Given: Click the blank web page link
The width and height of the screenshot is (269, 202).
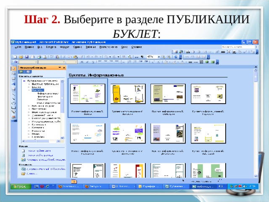Looking at the screenshot, I should pos(40,155).
